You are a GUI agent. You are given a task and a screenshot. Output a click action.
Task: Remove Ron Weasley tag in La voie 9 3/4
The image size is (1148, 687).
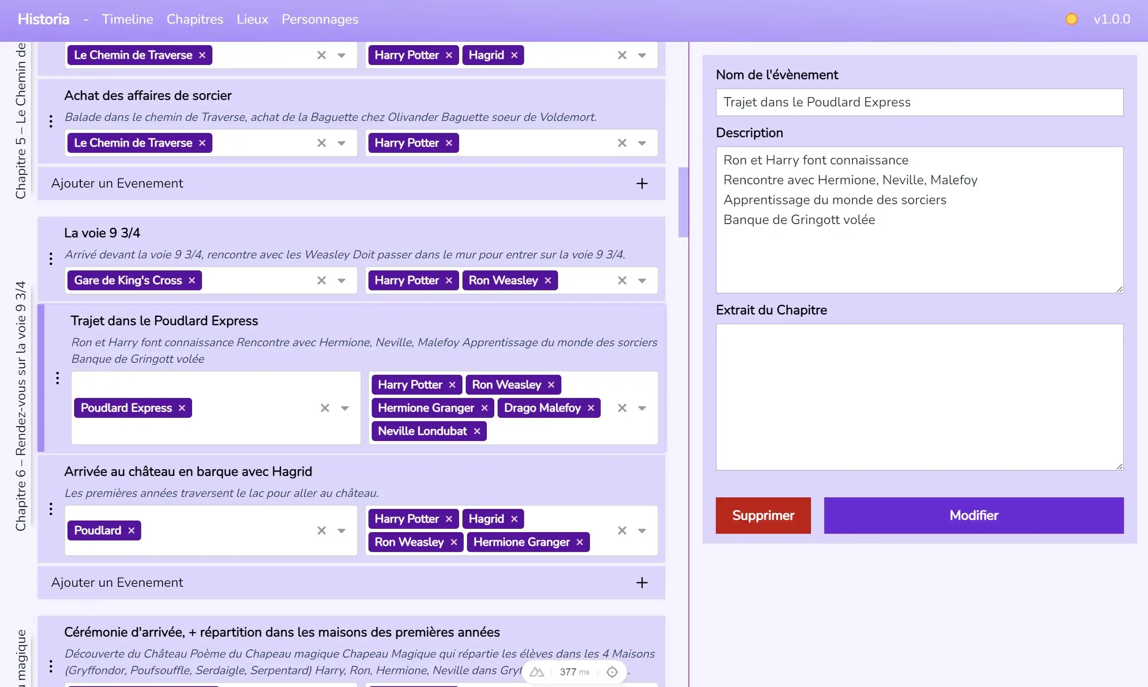point(548,280)
